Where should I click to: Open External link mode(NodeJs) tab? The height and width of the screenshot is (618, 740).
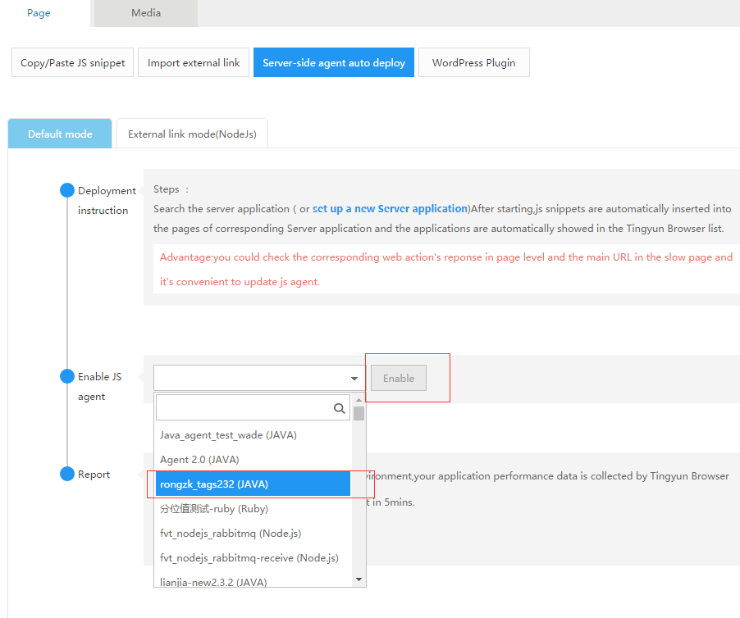(192, 134)
